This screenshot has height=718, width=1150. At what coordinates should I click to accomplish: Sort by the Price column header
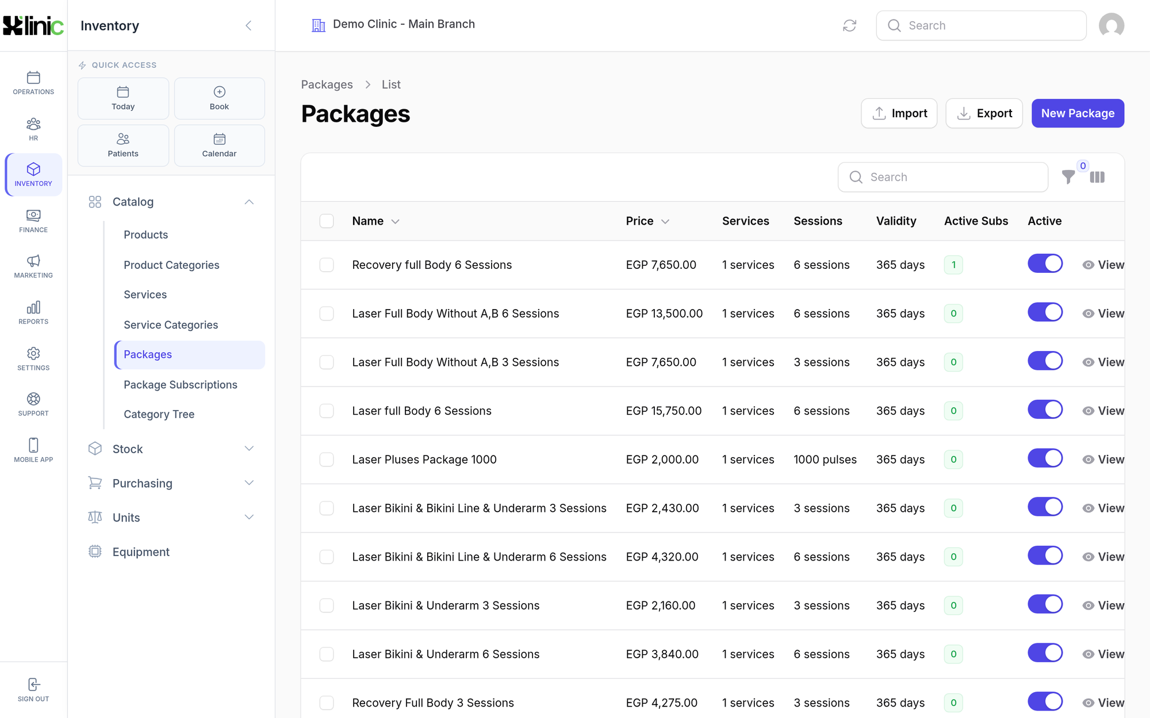(647, 221)
